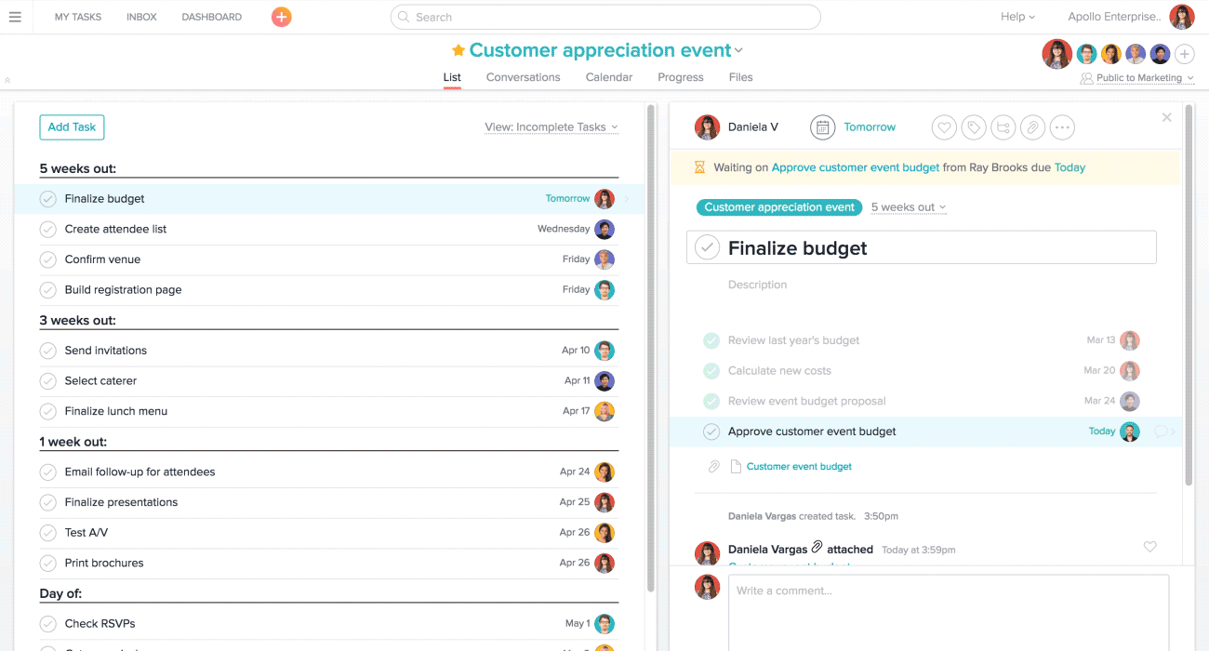1209x651 pixels.
Task: Click the task list vertical scrollbar
Action: click(x=650, y=349)
